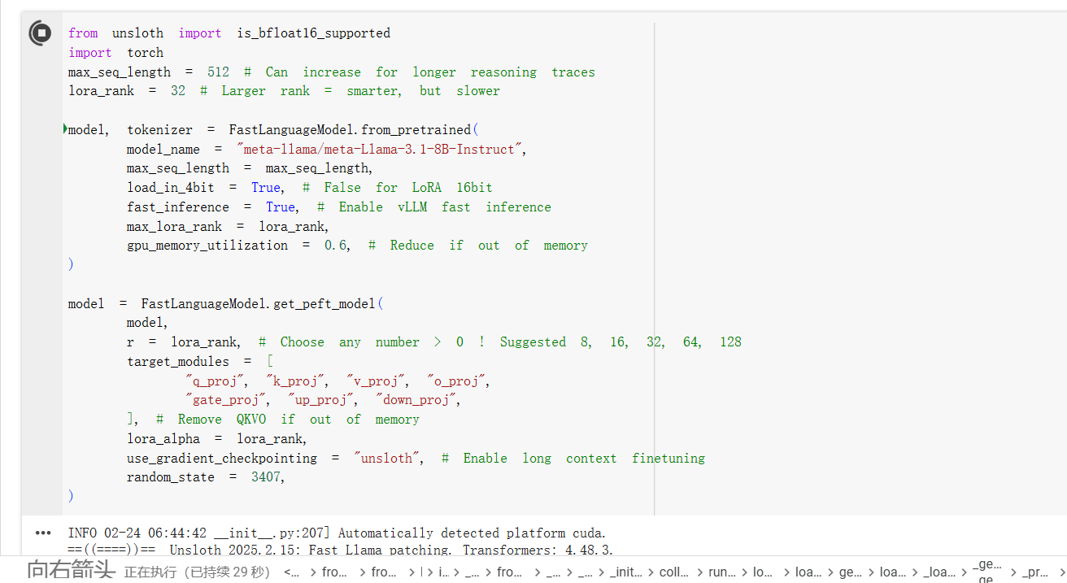
Task: Click the 'target_modules = [' line
Action: pos(200,362)
